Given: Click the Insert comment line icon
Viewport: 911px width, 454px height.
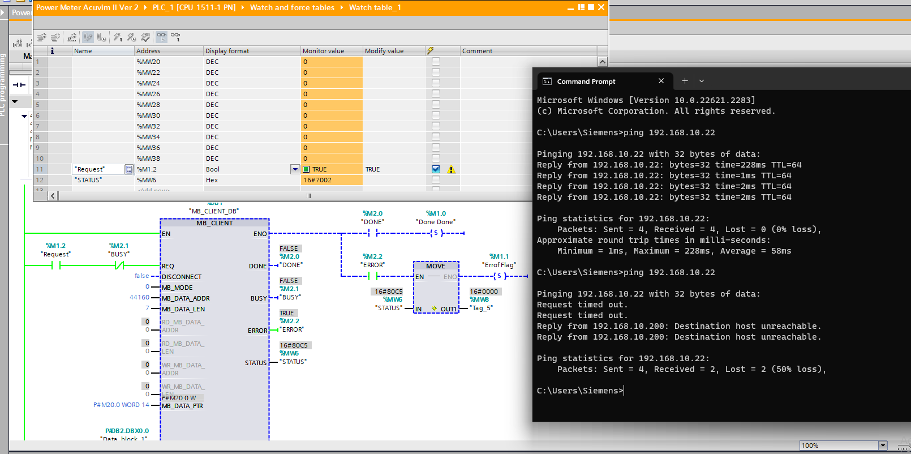Looking at the screenshot, I should point(72,37).
